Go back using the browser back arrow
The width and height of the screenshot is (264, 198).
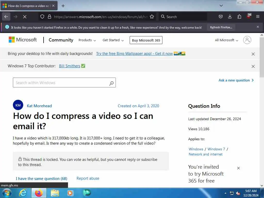click(x=6, y=17)
